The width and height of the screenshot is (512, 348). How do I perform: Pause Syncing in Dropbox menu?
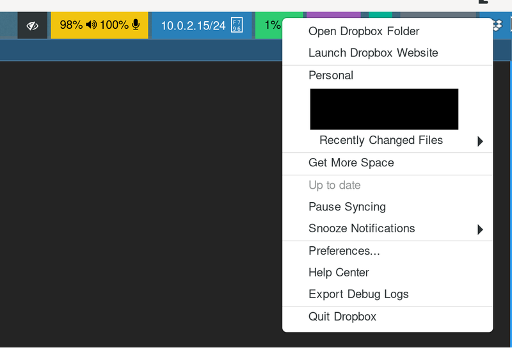[347, 207]
